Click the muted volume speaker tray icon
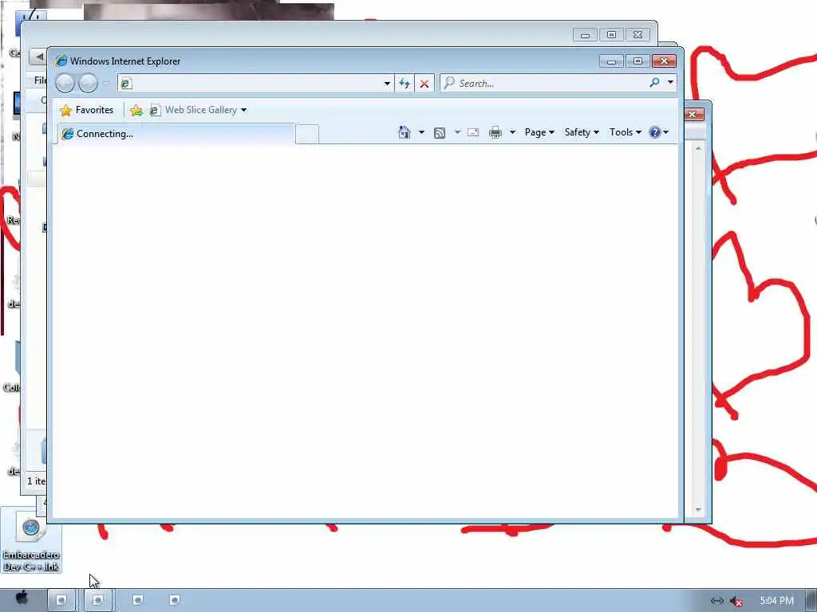This screenshot has width=817, height=612. click(x=736, y=602)
